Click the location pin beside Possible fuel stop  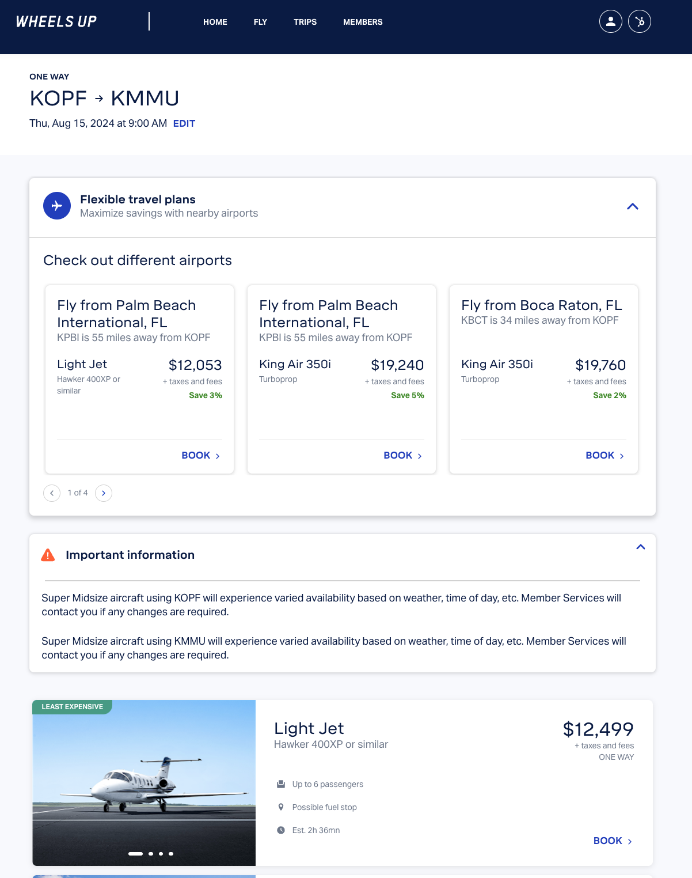point(282,807)
